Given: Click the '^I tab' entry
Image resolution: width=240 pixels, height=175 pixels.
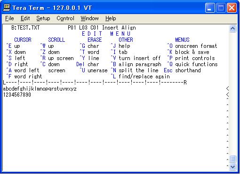Looking at the screenshot, I should 119,52.
